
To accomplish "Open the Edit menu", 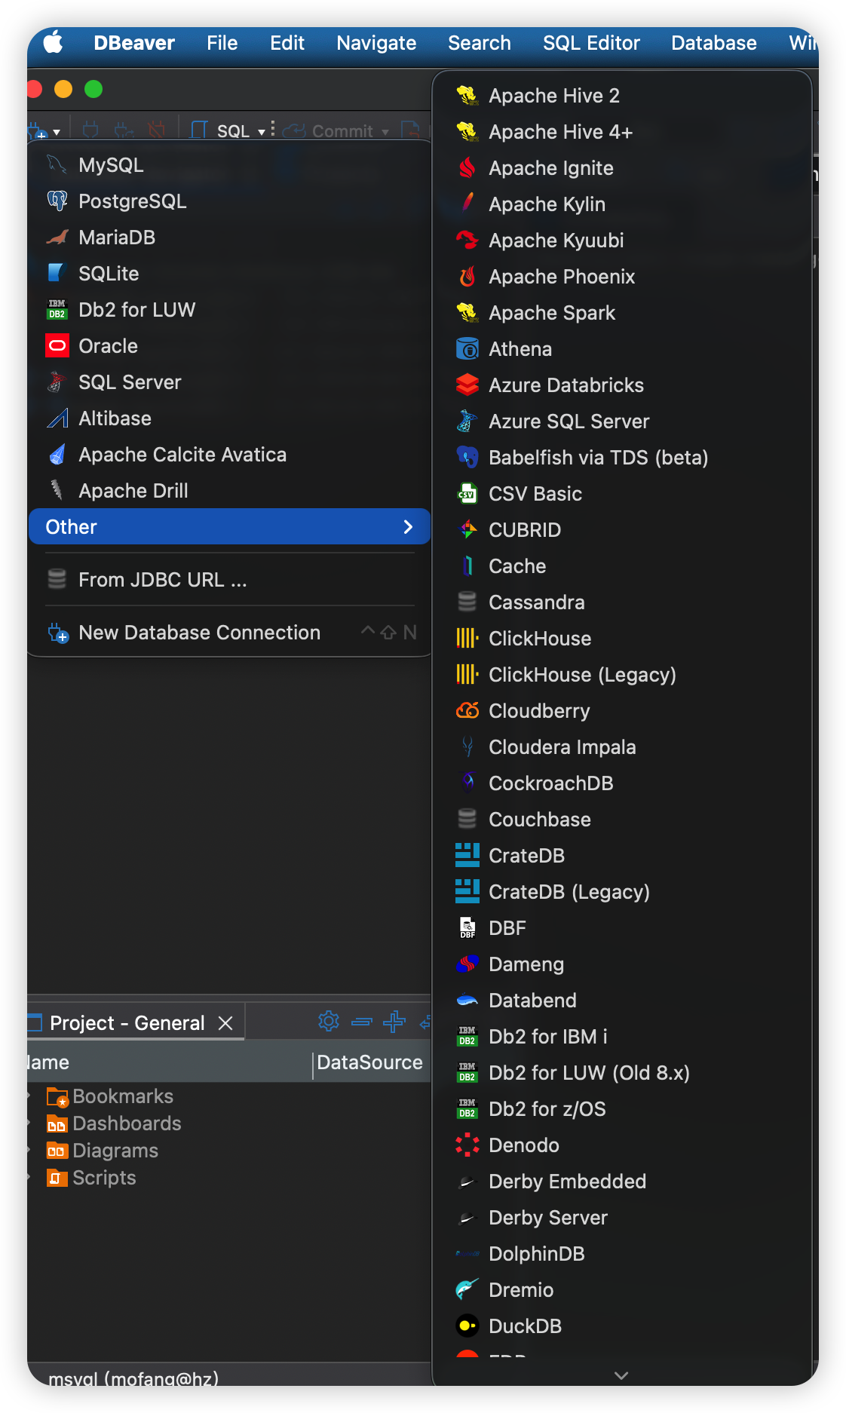I will 287,43.
